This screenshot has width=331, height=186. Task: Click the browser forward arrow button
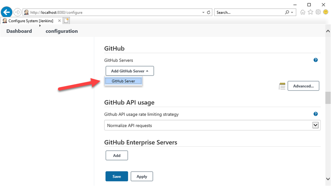click(x=18, y=12)
